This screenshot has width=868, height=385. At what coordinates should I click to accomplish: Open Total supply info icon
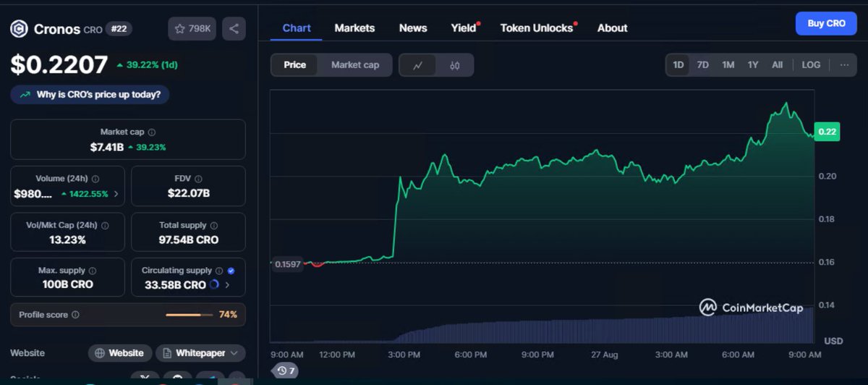point(213,225)
